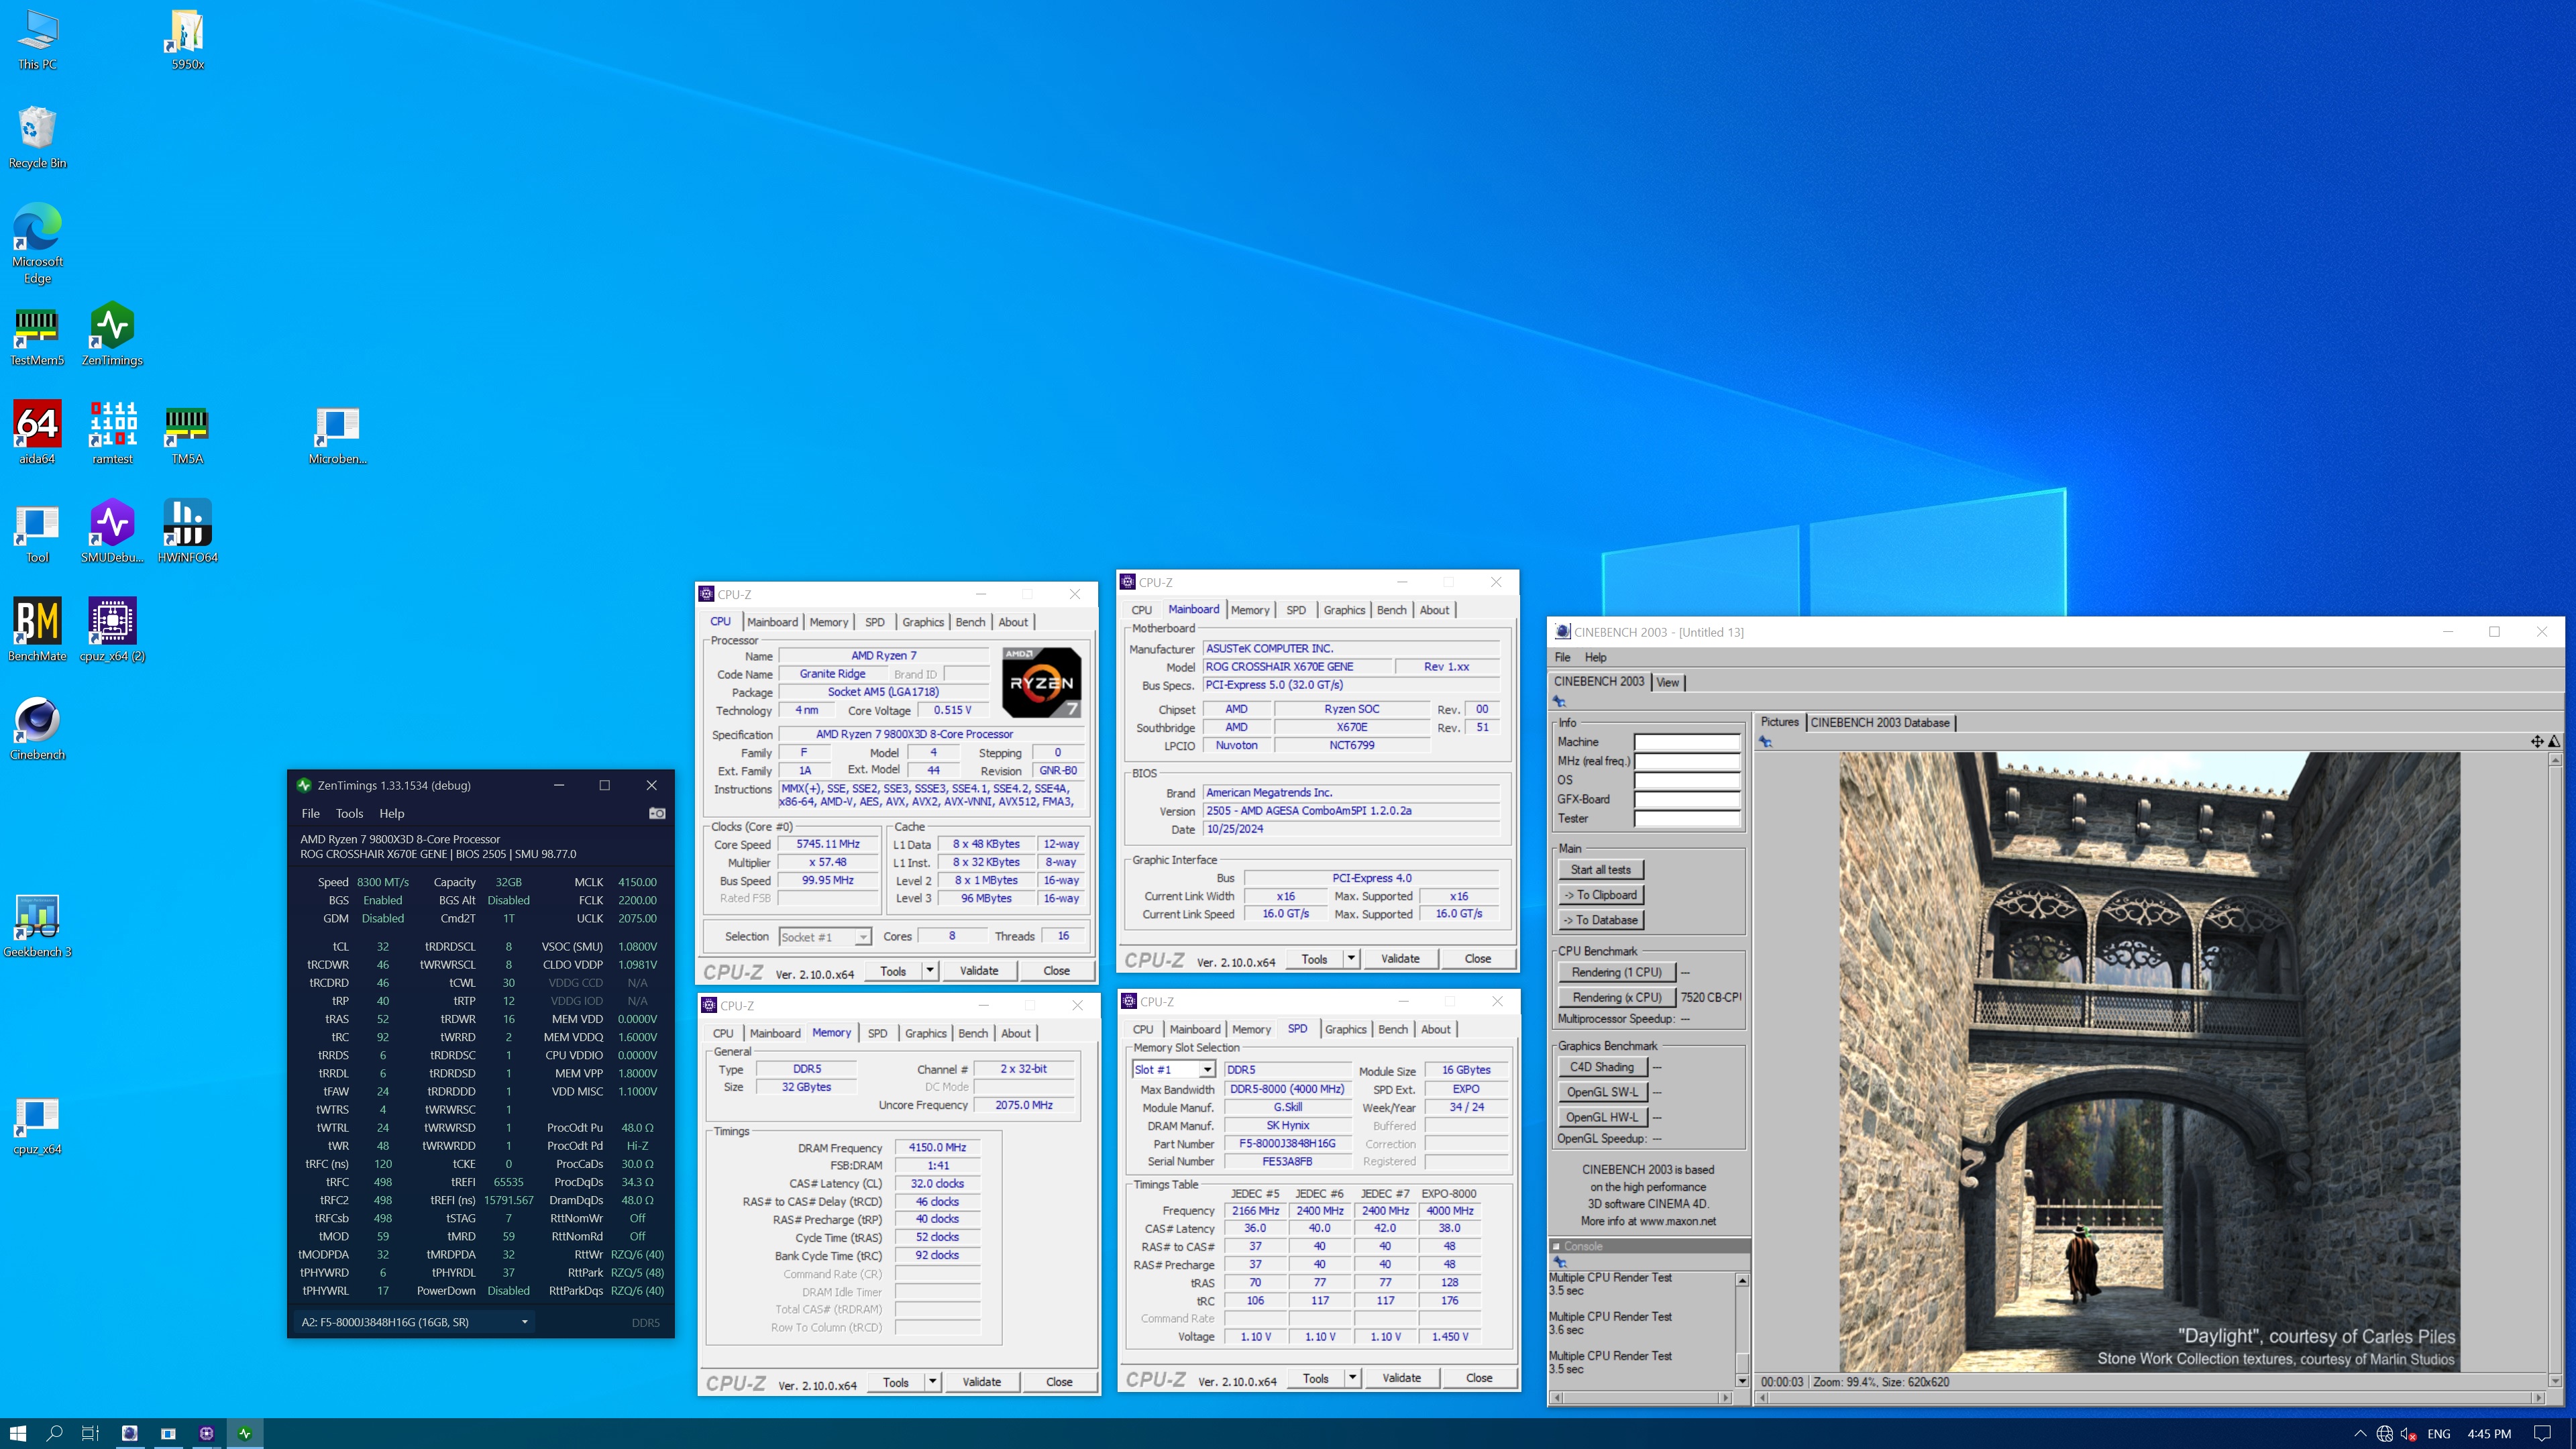Open the Microsoft Edge desktop icon
Viewport: 2576px width, 1449px height.
pos(37,244)
